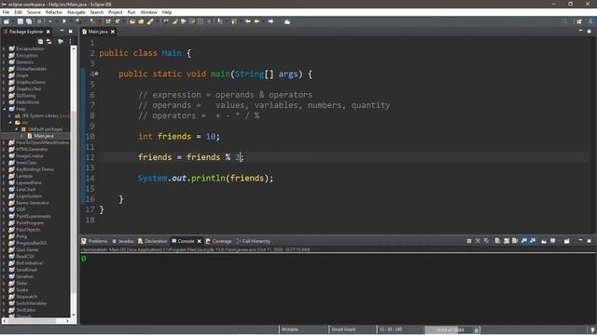
Task: Click the Save toolbar icon
Action: tap(21, 21)
